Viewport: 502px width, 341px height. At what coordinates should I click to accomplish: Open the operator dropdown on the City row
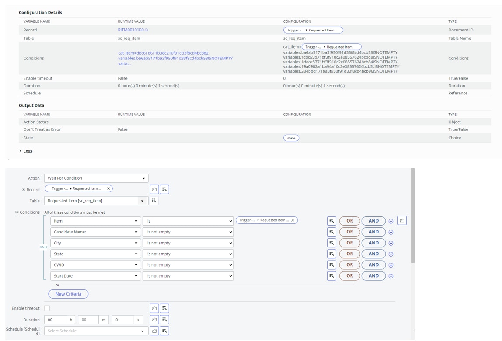(x=188, y=243)
